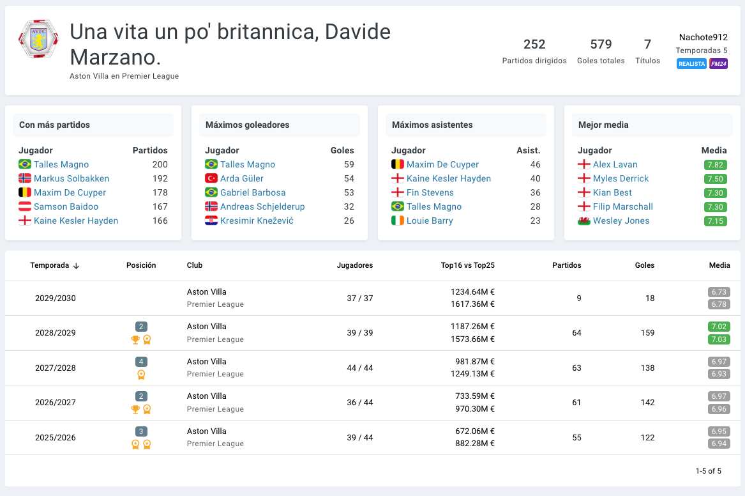Sort by the Posición column header
The width and height of the screenshot is (745, 496).
pos(141,265)
